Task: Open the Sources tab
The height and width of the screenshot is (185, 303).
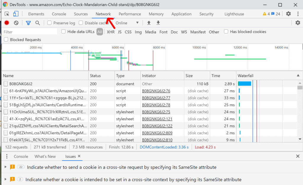Action: [x=81, y=14]
